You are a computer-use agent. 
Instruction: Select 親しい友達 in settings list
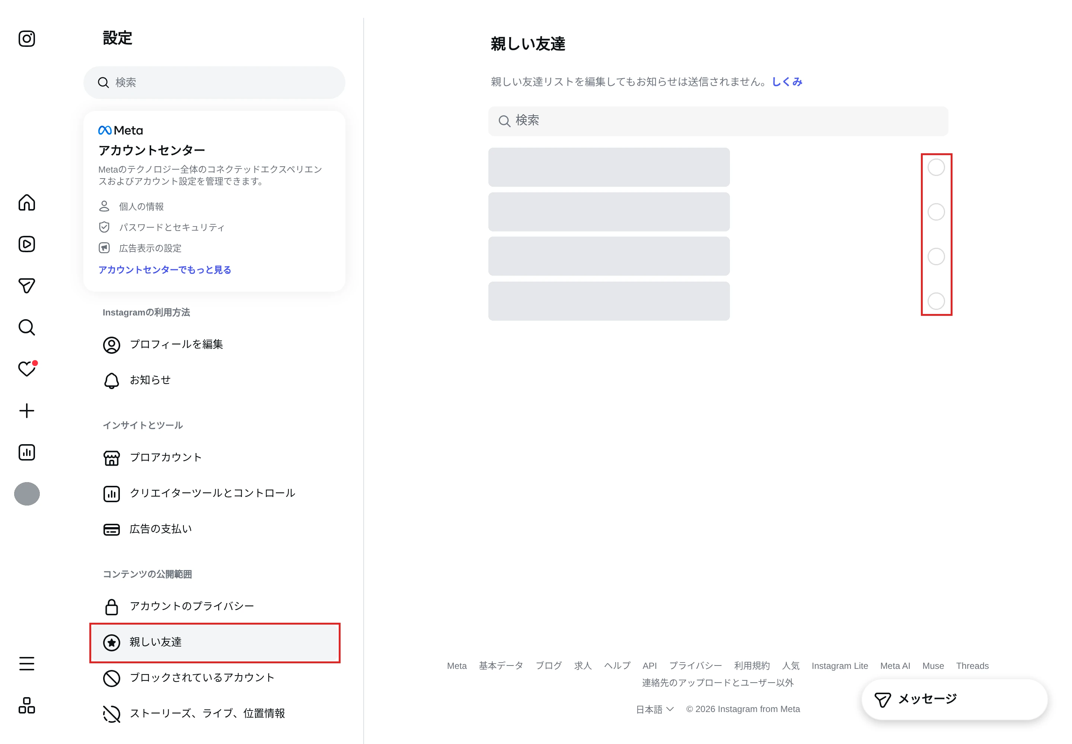point(215,642)
